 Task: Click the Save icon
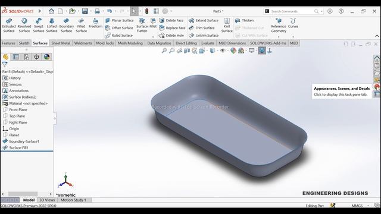point(85,11)
